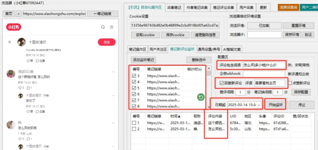Click the back arrow < button
The image size is (318, 150).
click(19, 14)
